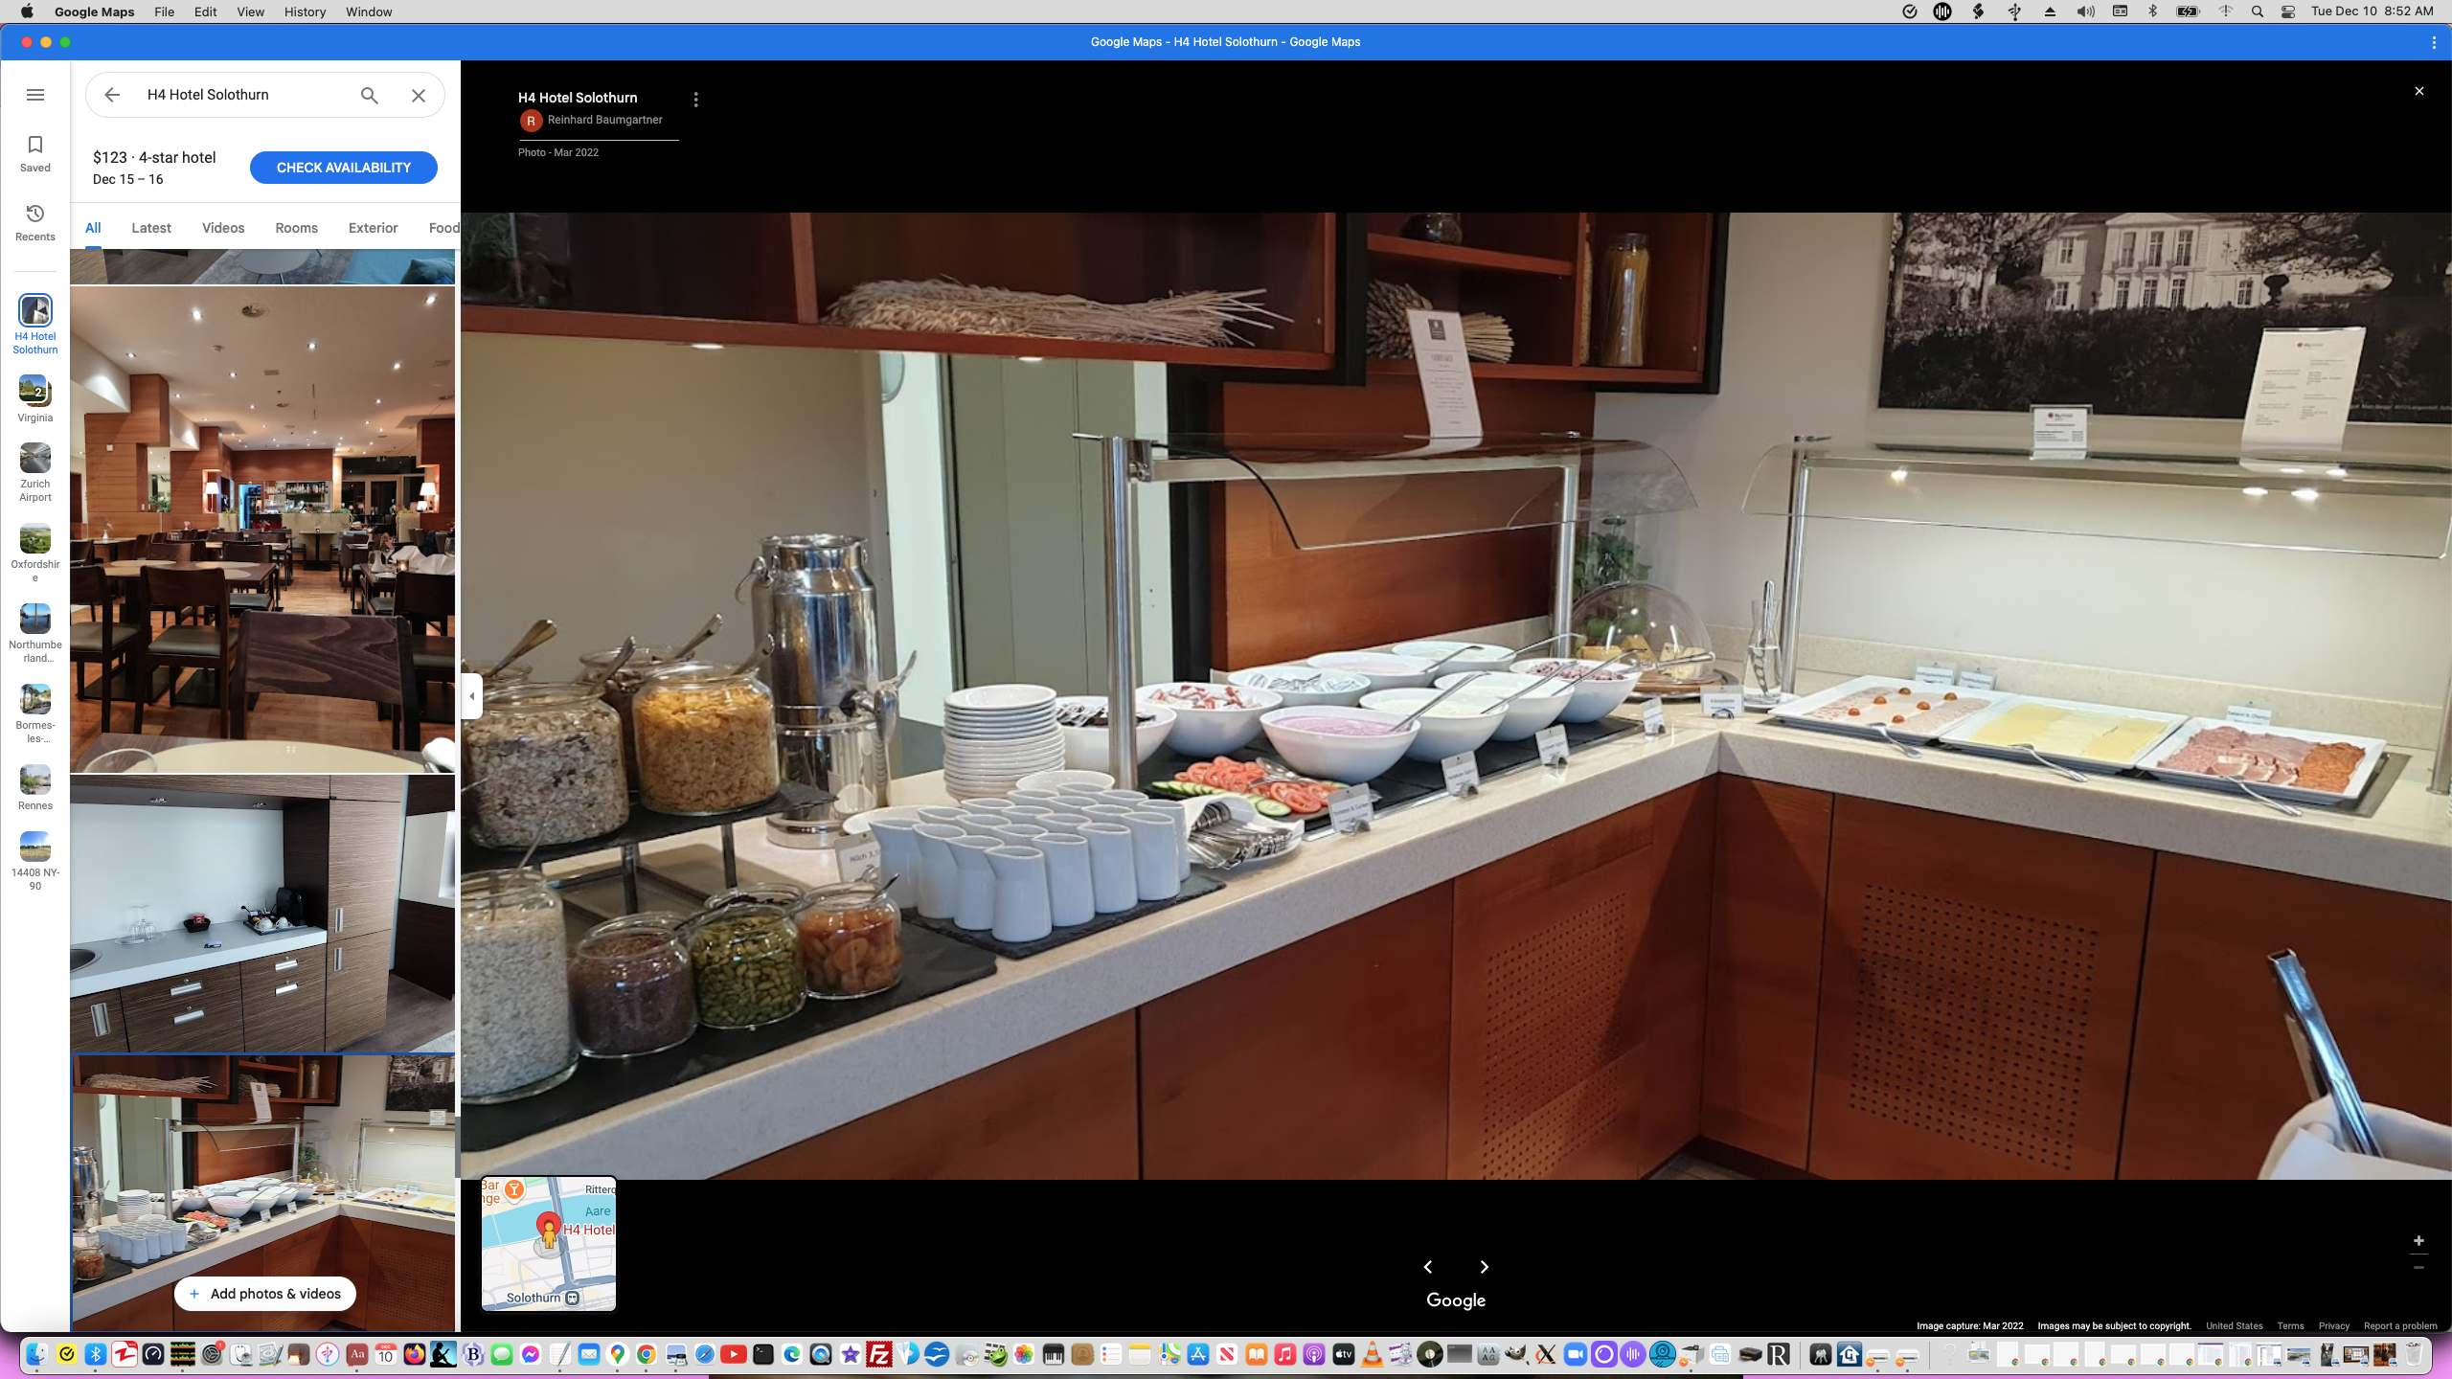Open the Reinhard Baumgartner contributor link
2452x1379 pixels.
(604, 120)
